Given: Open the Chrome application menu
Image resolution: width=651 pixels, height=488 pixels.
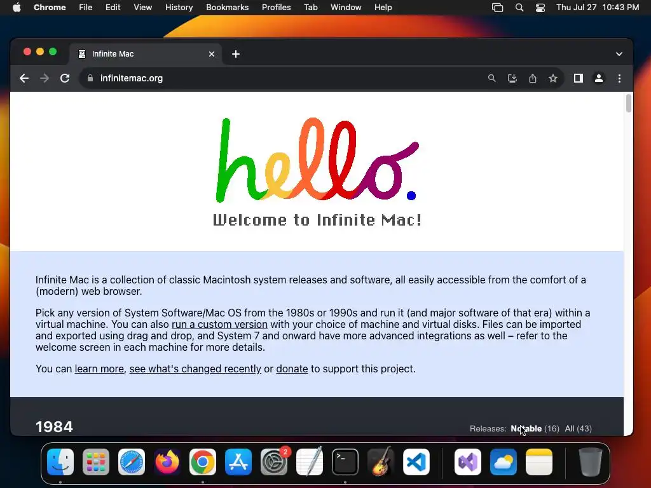Looking at the screenshot, I should [50, 7].
